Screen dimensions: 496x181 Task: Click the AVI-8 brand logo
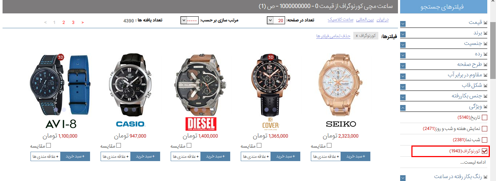(61, 124)
